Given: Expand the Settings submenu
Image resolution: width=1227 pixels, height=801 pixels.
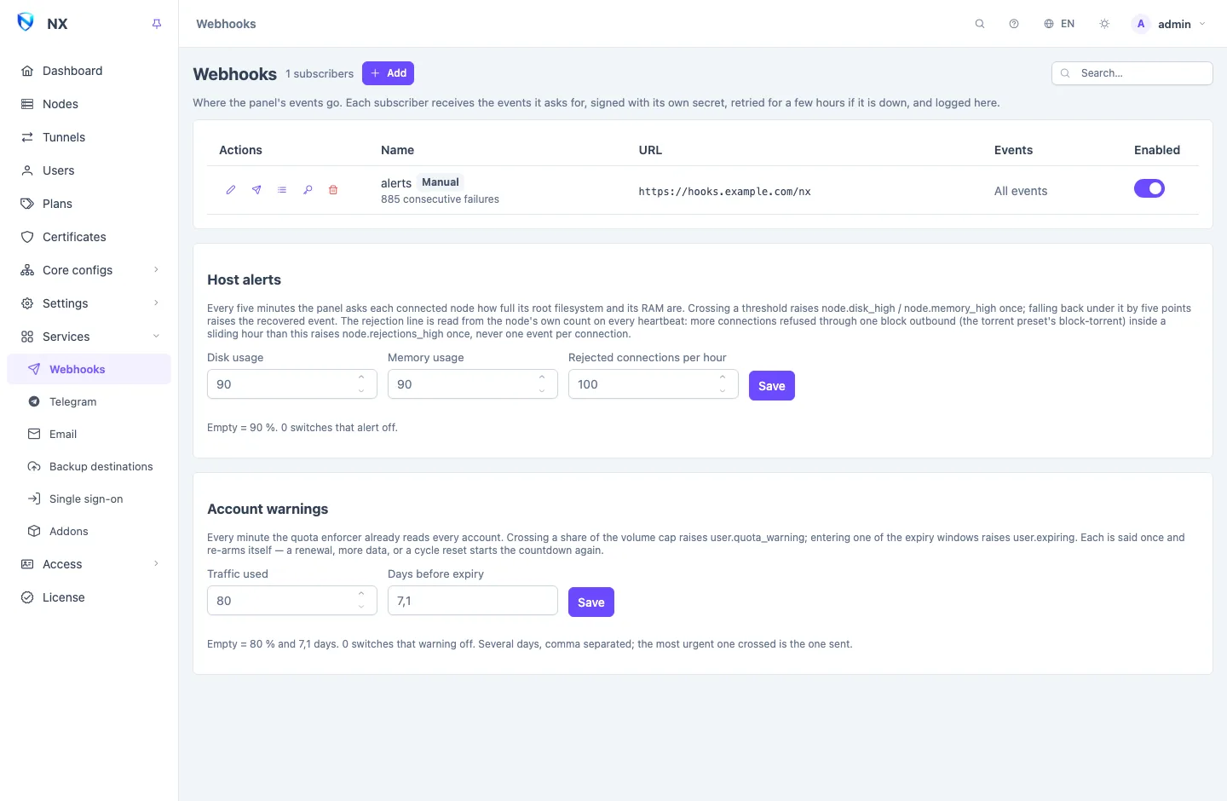Looking at the screenshot, I should (x=89, y=303).
